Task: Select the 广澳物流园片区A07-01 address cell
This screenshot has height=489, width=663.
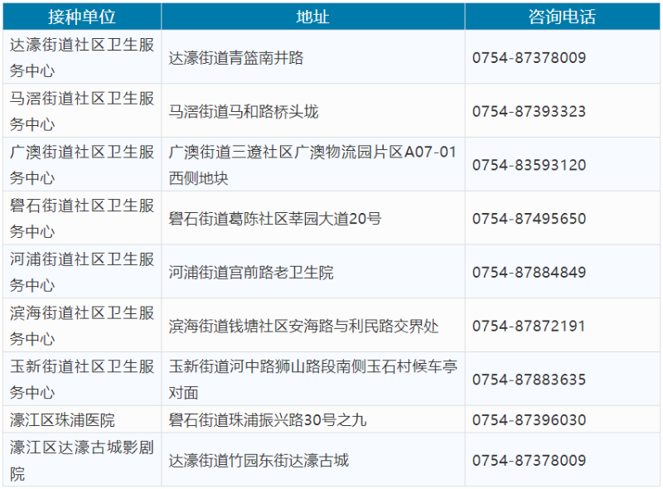Action: pos(312,165)
